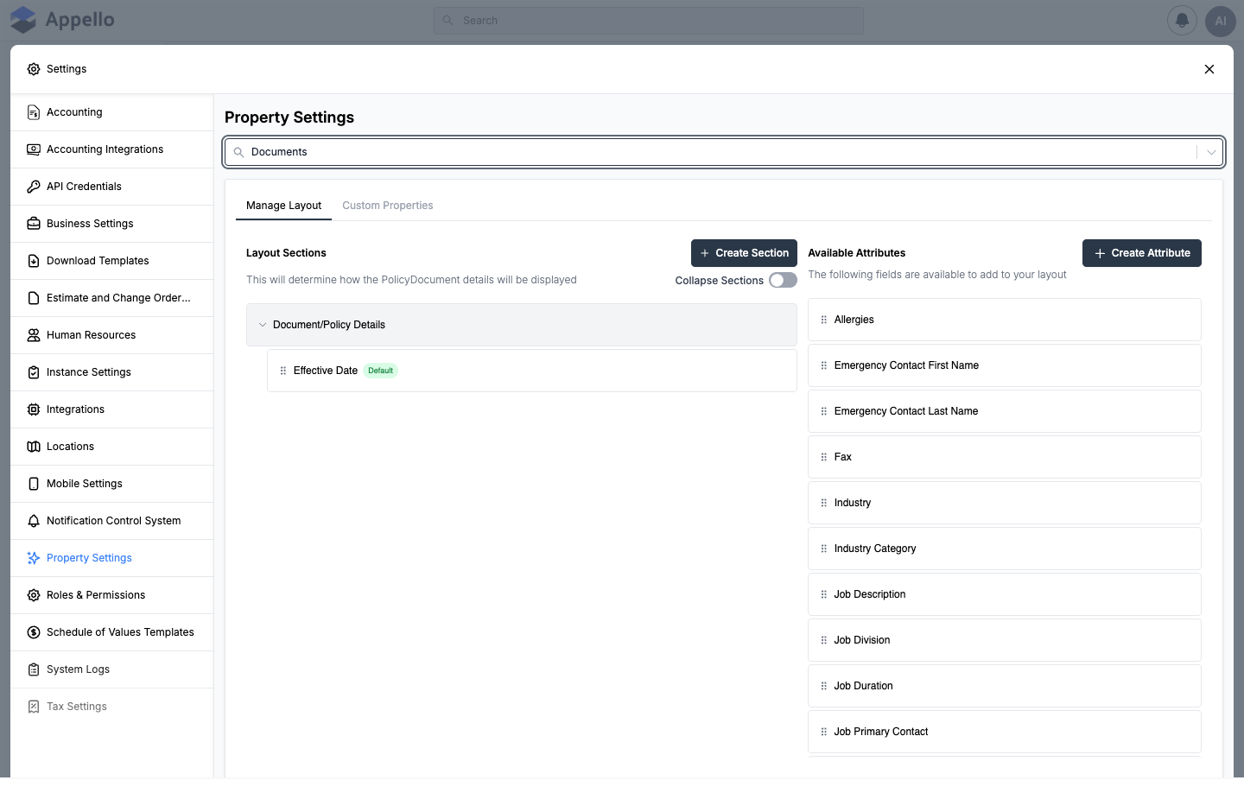Open Locations in sidebar
This screenshot has width=1244, height=793.
112,447
